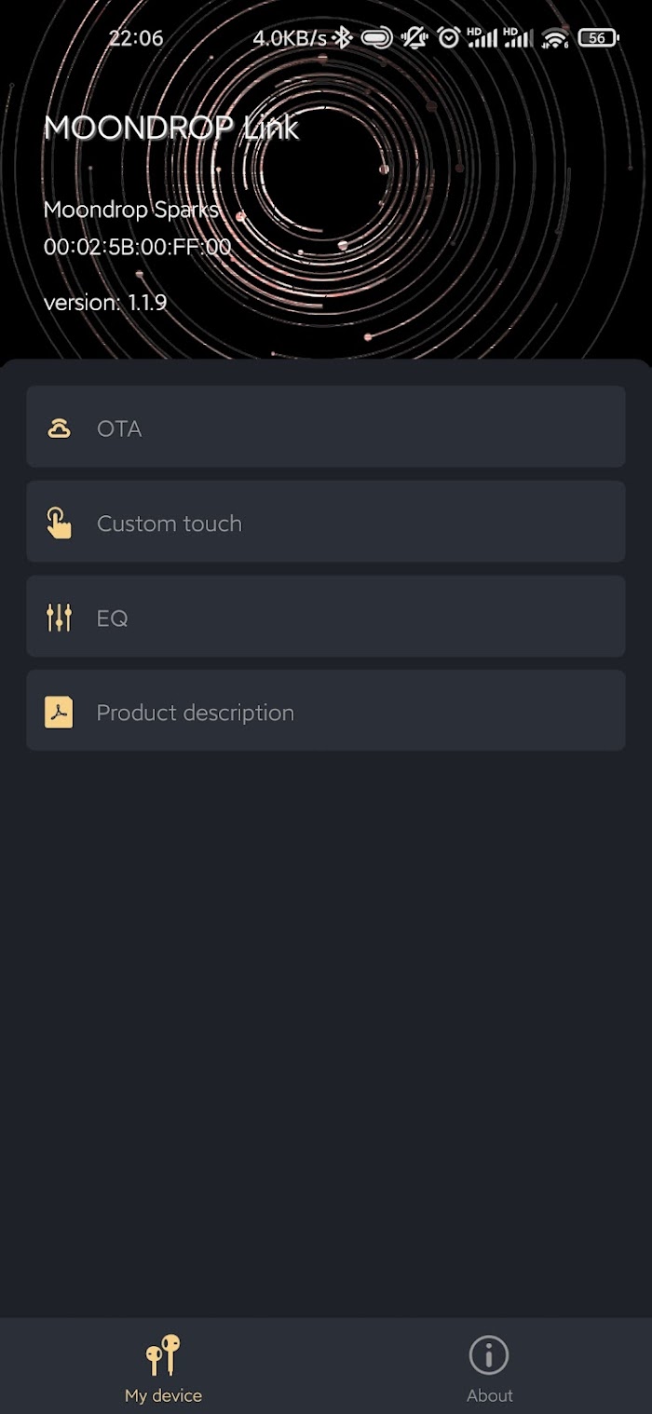This screenshot has width=652, height=1414.
Task: Tap the About info circle icon
Action: [489, 1354]
